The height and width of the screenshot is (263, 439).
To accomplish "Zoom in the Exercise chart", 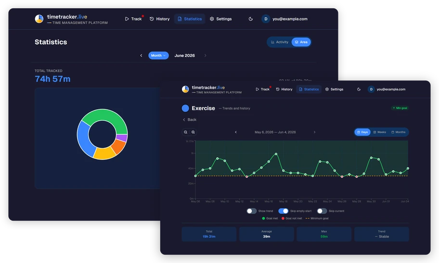I will pyautogui.click(x=193, y=132).
